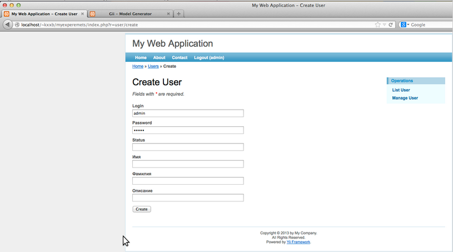Submit form with Create button
The height and width of the screenshot is (252, 453).
coord(142,209)
